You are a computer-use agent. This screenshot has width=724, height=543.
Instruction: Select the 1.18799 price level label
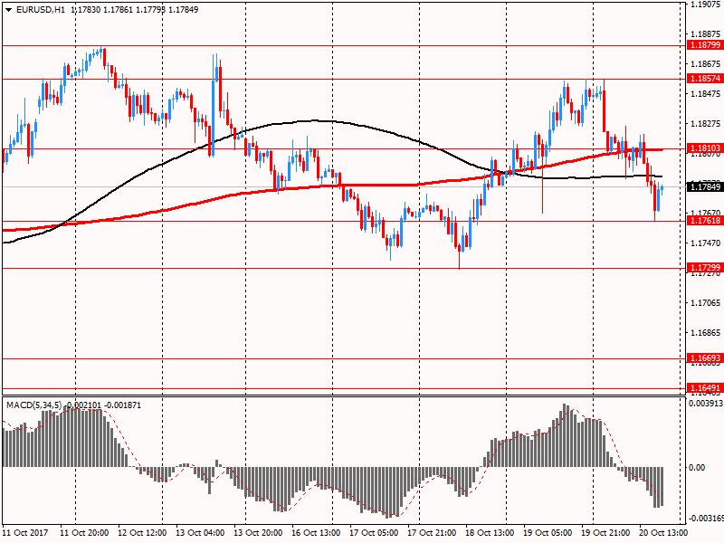point(705,45)
